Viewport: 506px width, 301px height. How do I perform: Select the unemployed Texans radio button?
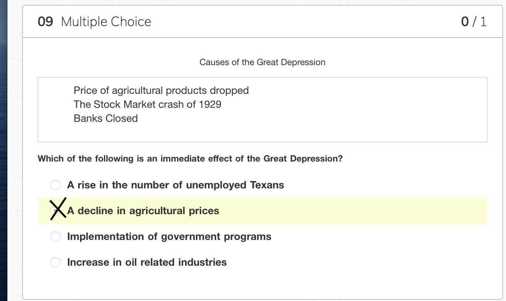[x=55, y=185]
